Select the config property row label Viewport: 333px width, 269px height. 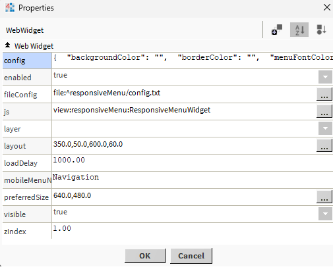(x=27, y=61)
